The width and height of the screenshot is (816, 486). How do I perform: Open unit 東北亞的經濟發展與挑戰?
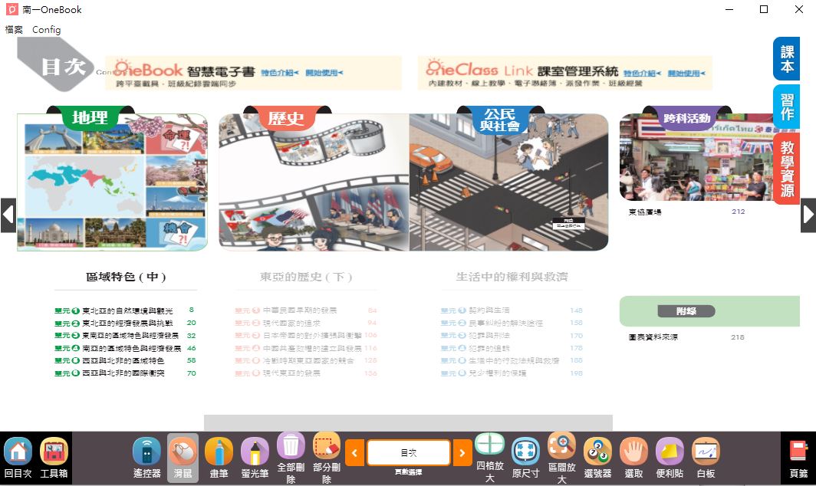pos(126,323)
